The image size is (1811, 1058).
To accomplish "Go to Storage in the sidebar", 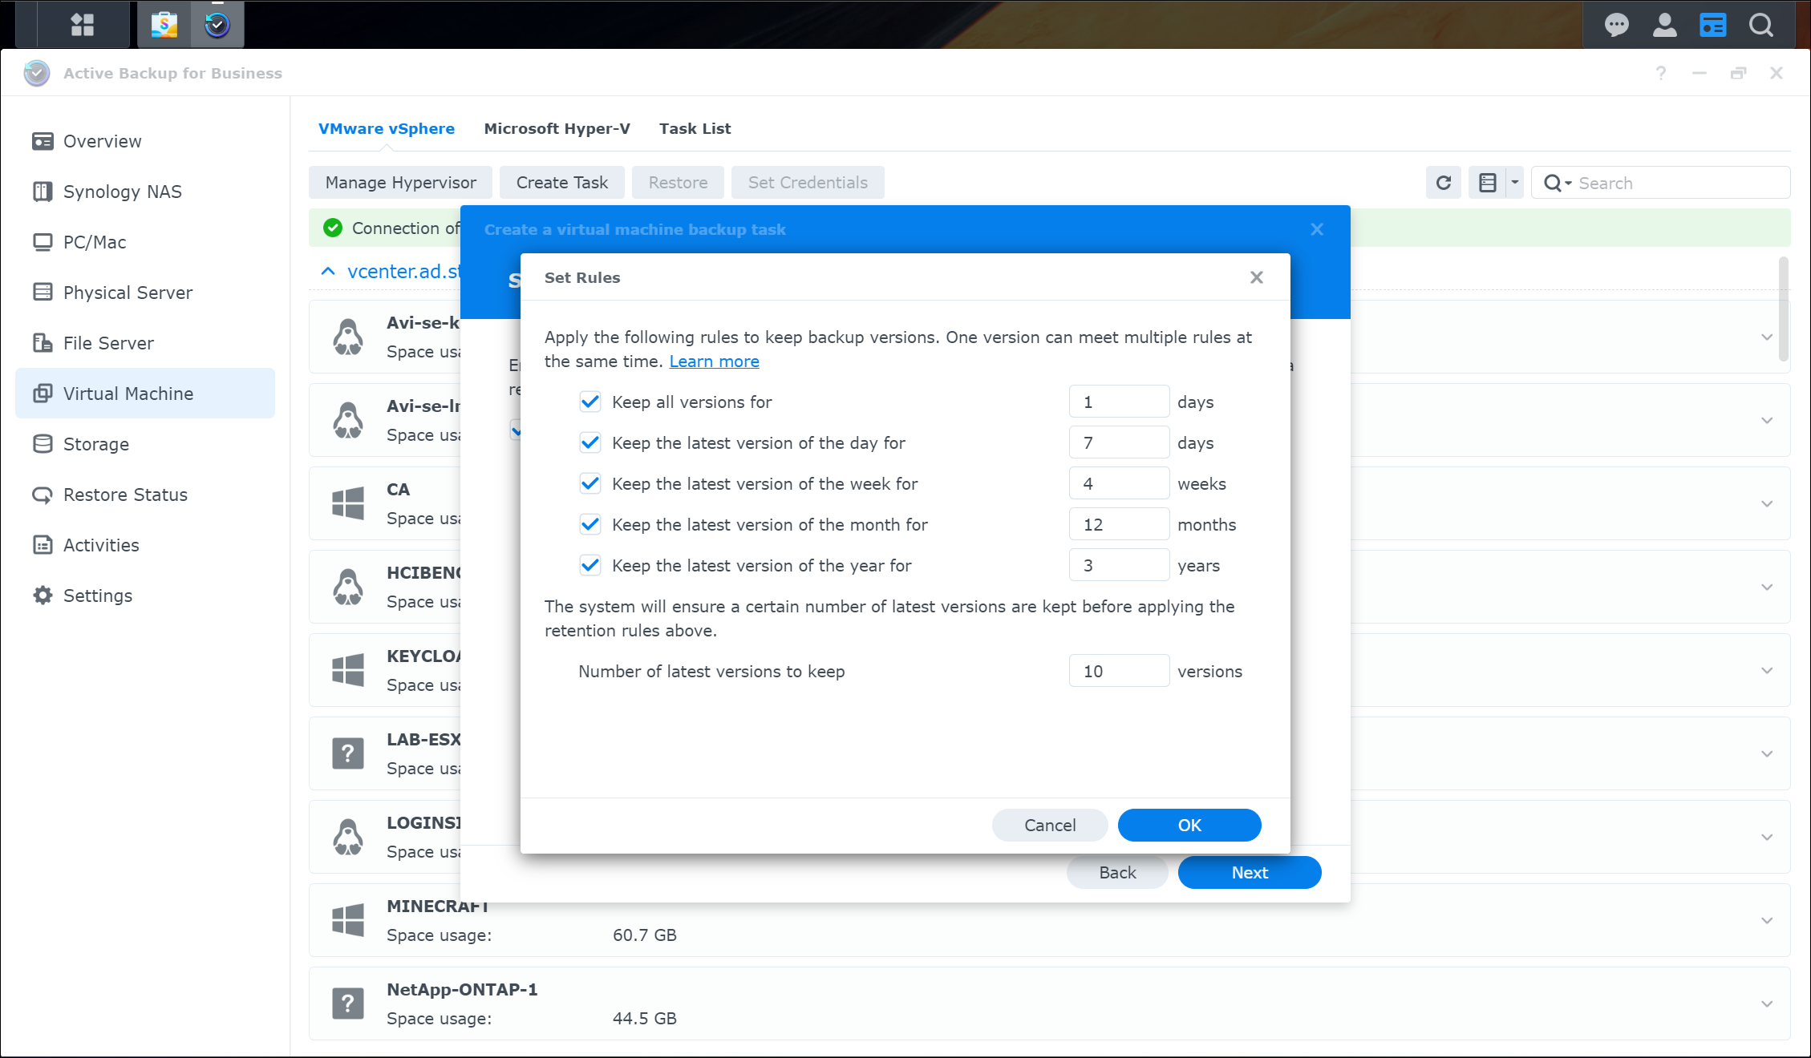I will click(x=95, y=444).
